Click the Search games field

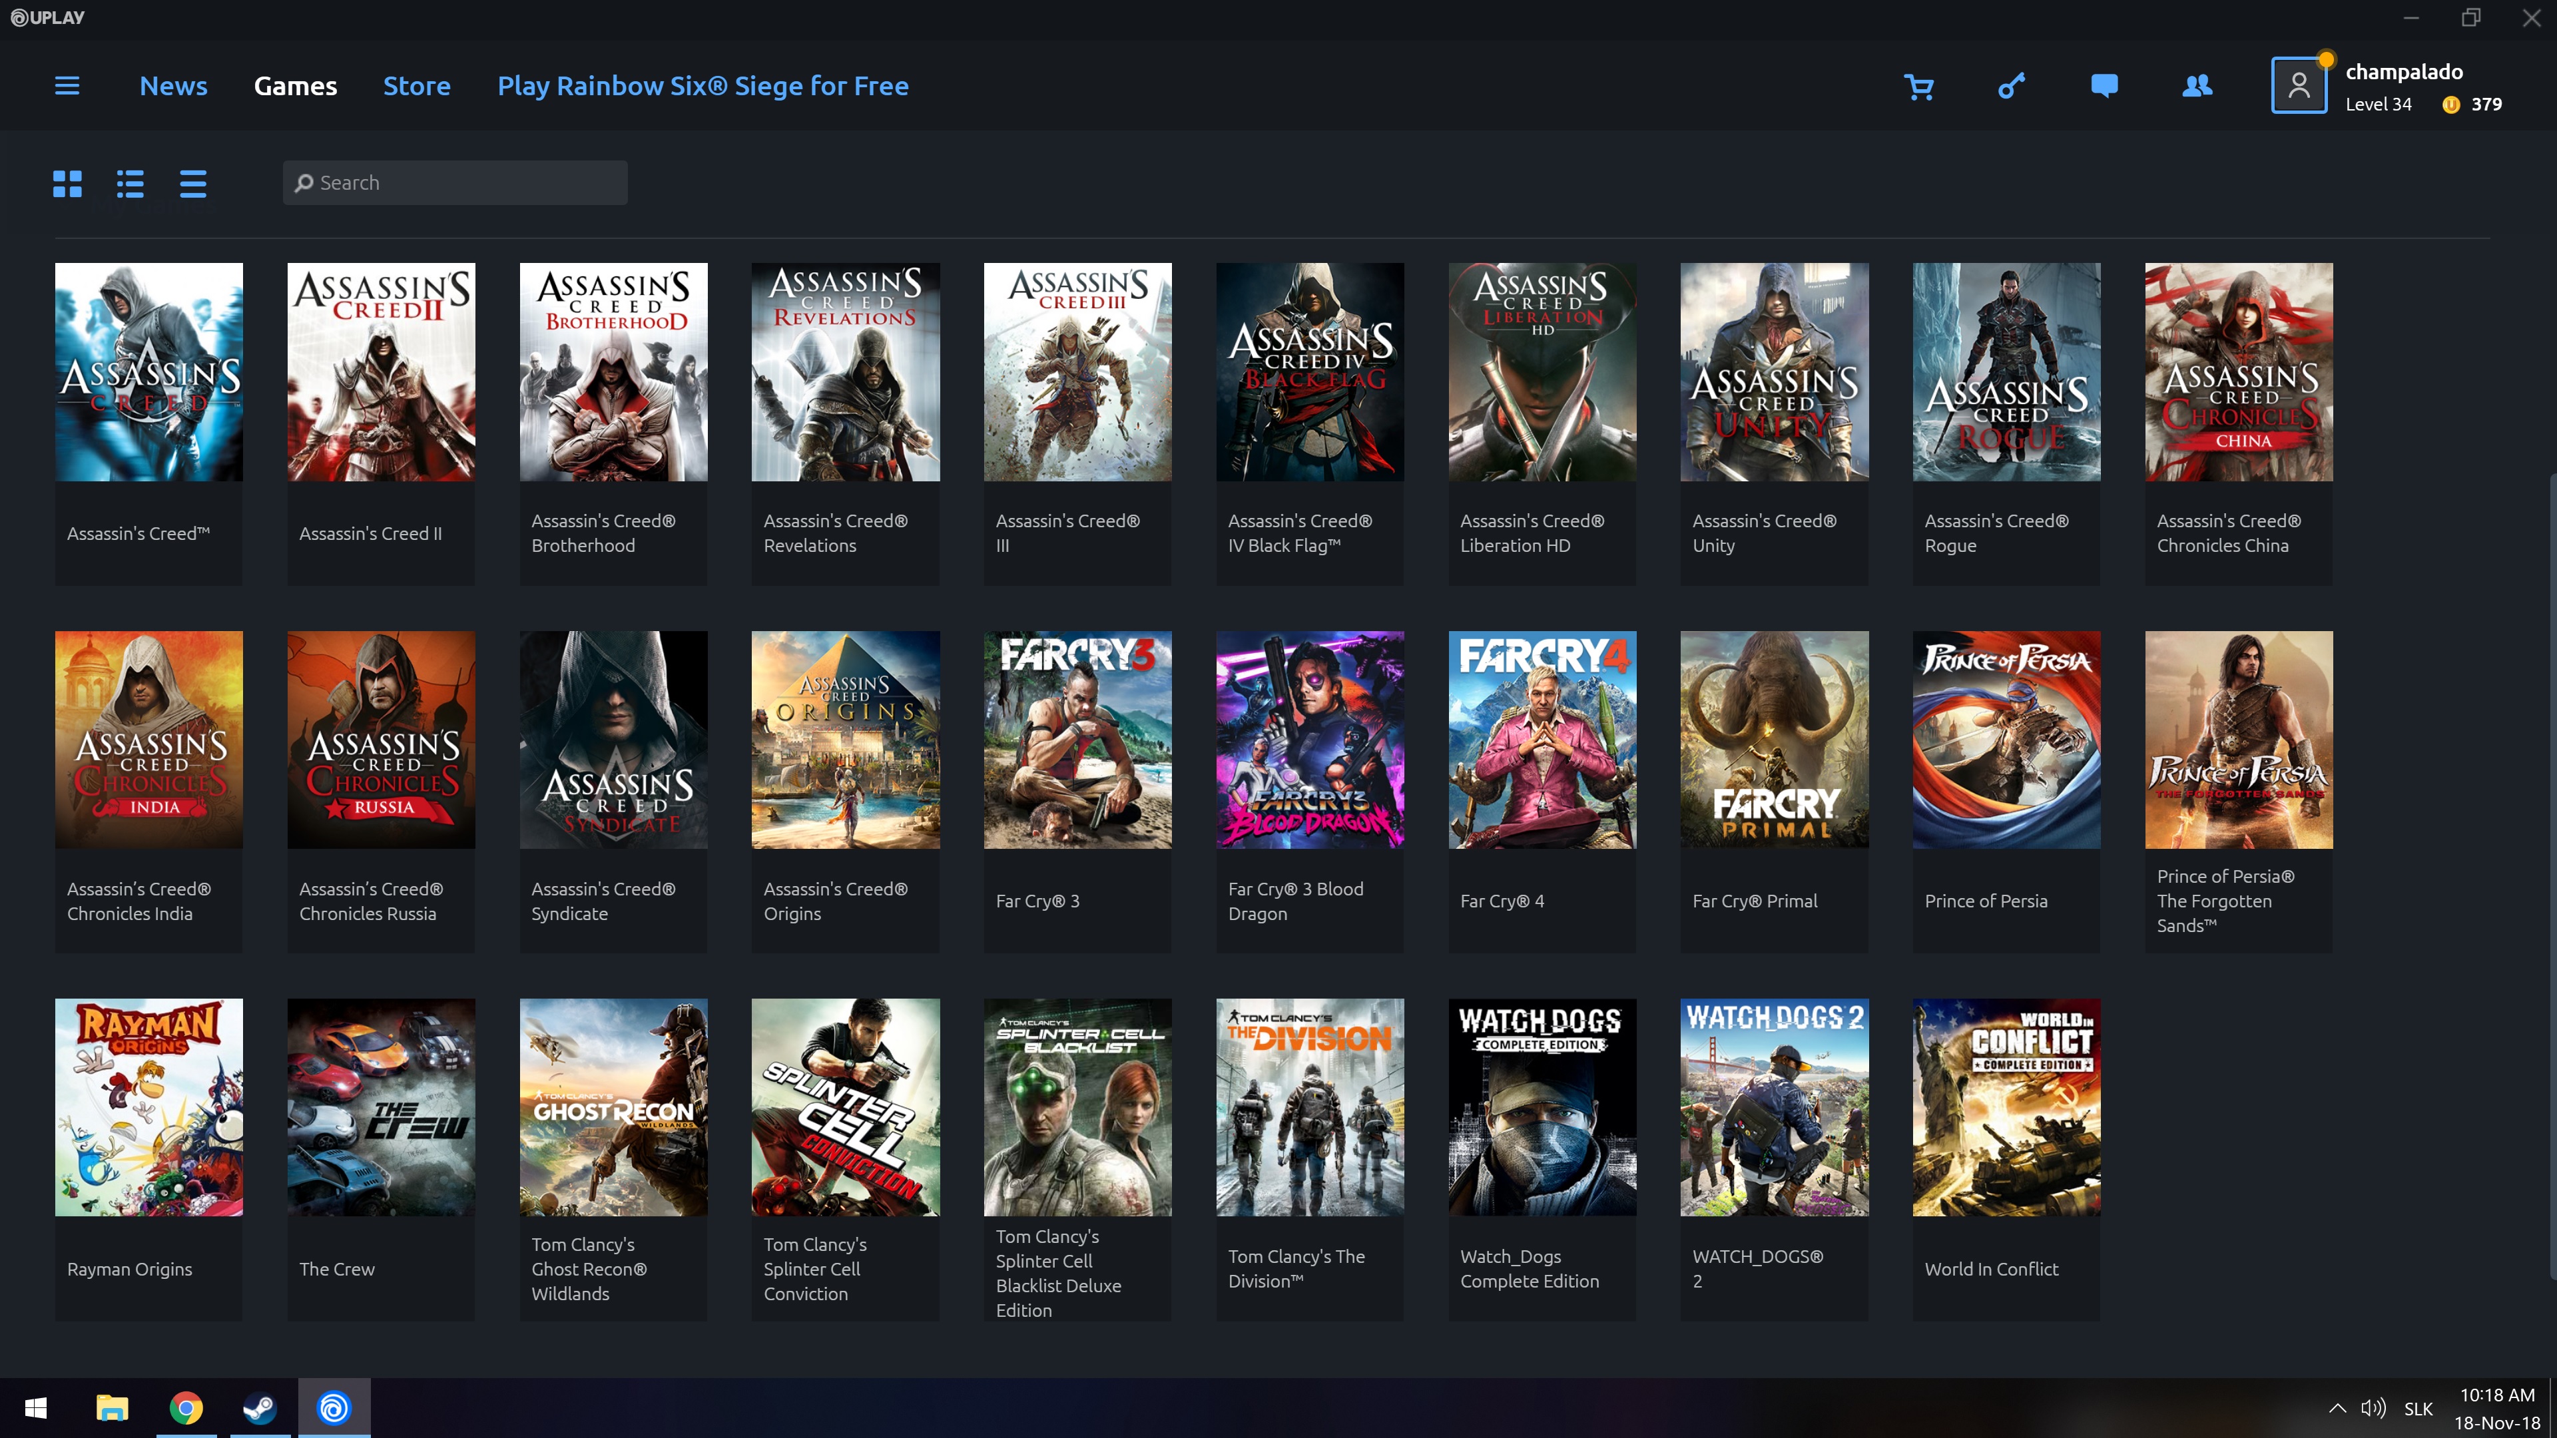tap(455, 182)
